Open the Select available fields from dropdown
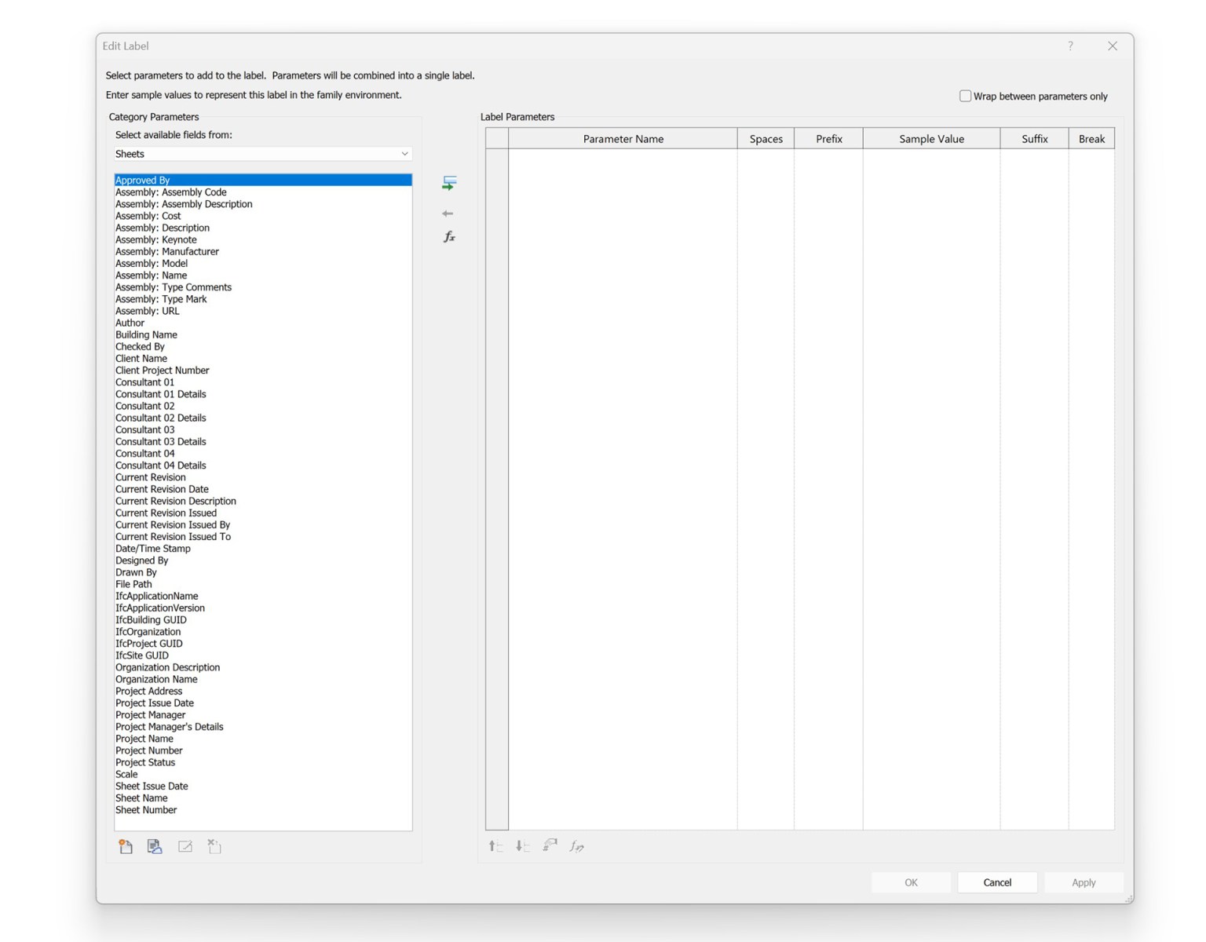The width and height of the screenshot is (1206, 942). pos(404,153)
